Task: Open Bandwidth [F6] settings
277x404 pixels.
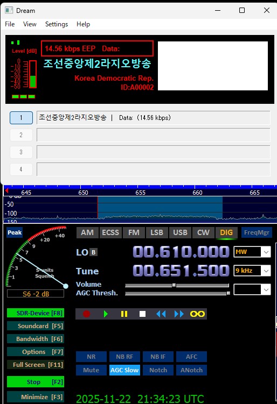Action: tap(36, 339)
